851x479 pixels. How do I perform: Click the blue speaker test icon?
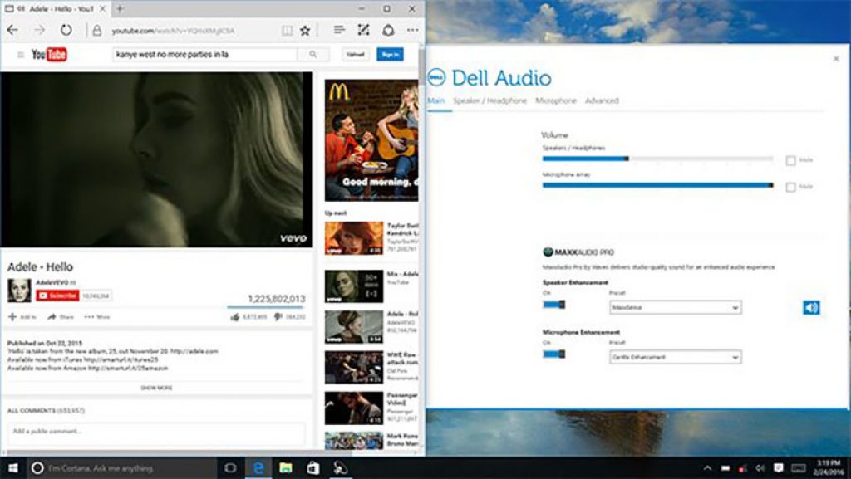[x=811, y=308]
